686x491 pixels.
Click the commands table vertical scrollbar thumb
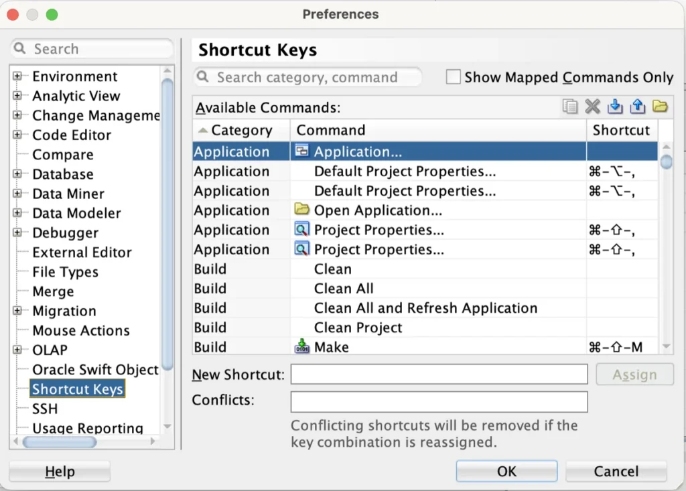[666, 161]
